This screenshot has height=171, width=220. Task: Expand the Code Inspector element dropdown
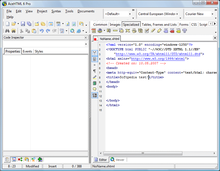(86, 44)
